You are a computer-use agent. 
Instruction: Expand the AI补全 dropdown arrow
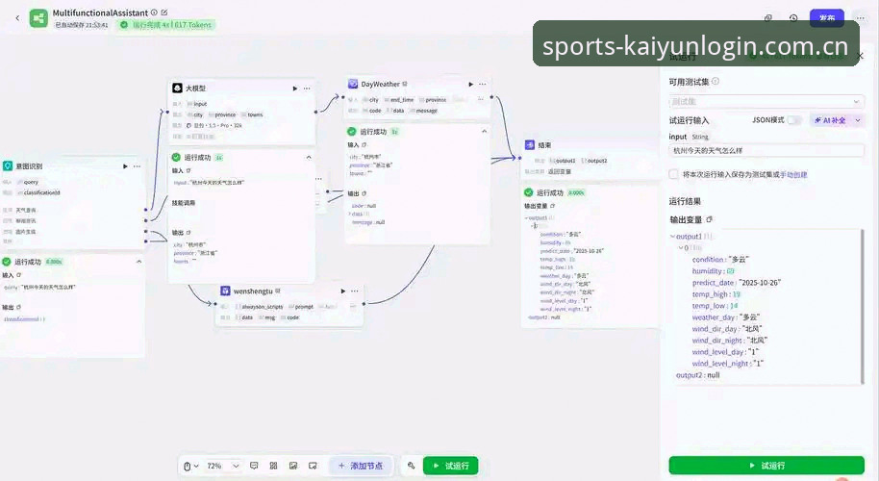[858, 120]
